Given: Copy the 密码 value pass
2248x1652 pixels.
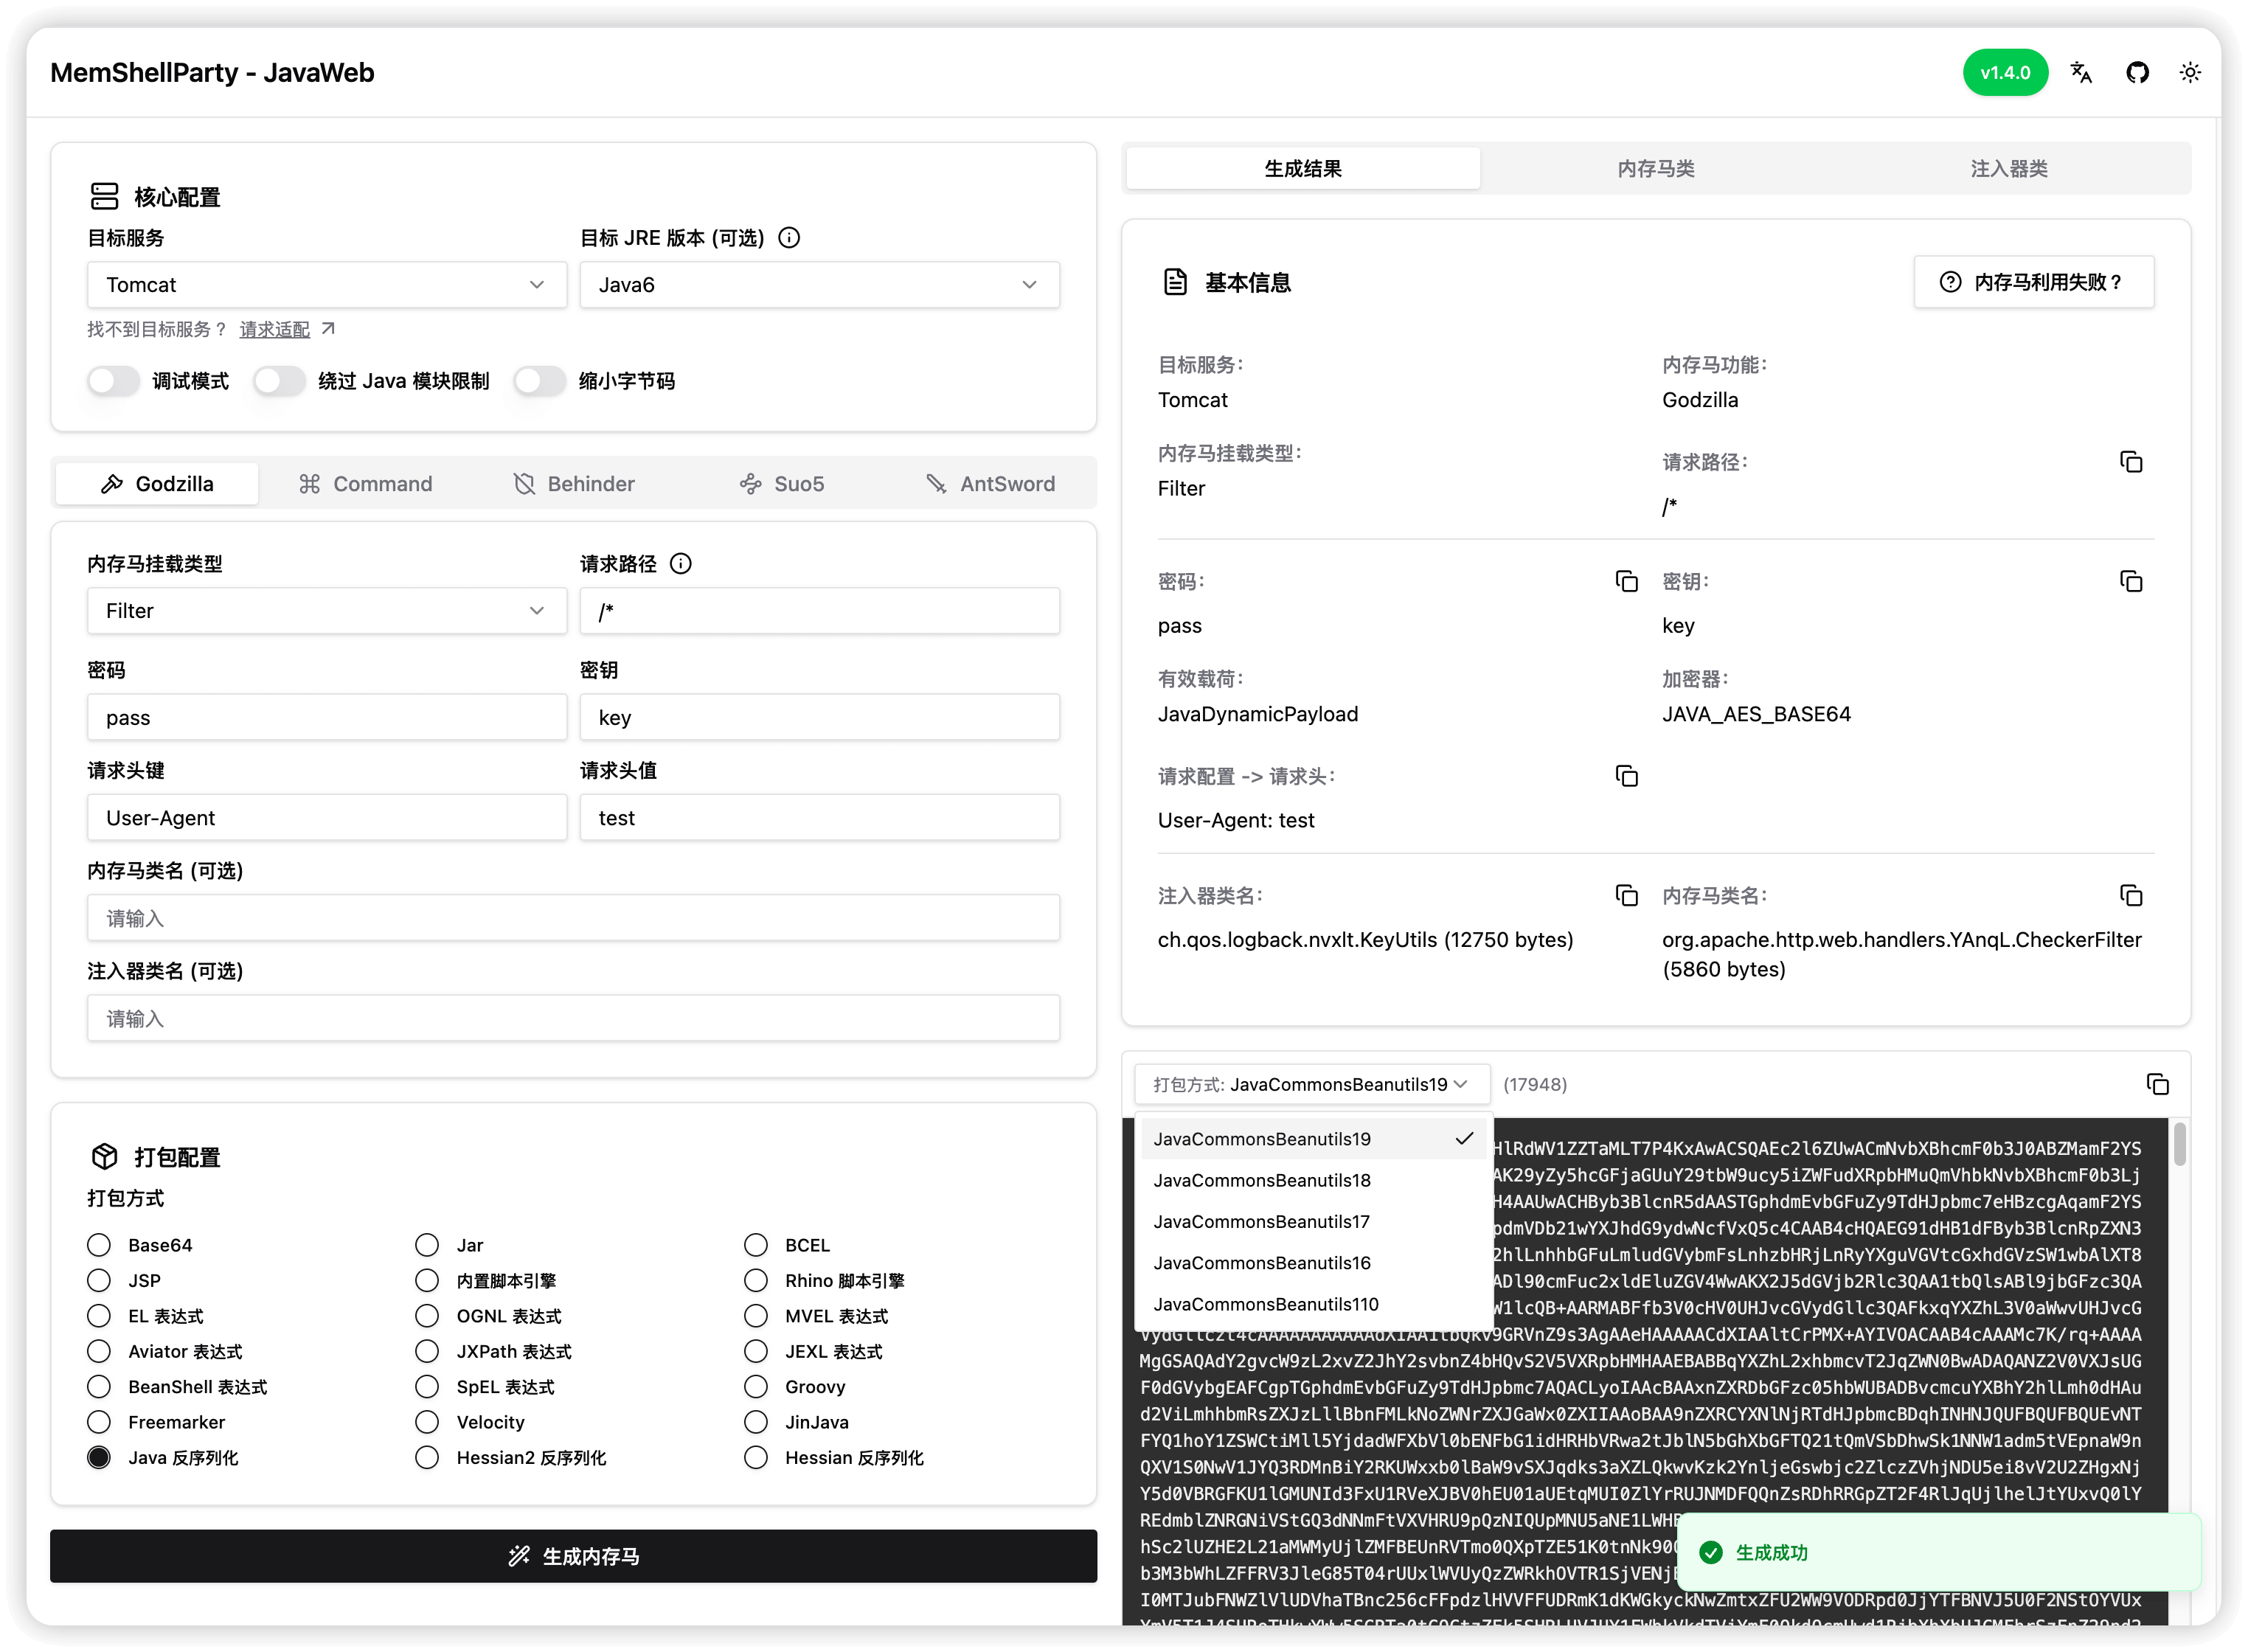Looking at the screenshot, I should 1627,582.
